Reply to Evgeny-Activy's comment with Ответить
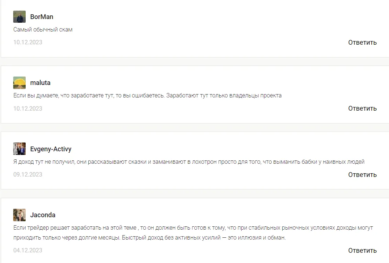Viewport: 389px width, 263px height. [x=362, y=174]
